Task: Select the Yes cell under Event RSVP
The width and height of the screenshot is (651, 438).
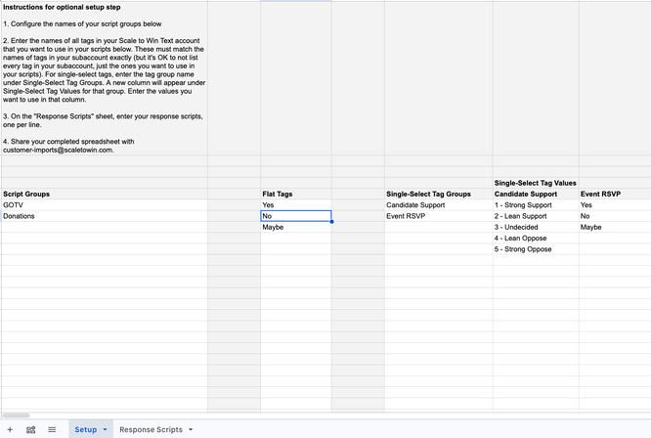Action: (x=615, y=205)
